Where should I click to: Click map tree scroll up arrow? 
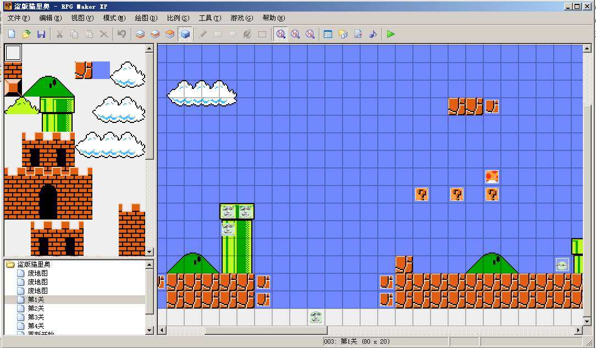tap(150, 265)
